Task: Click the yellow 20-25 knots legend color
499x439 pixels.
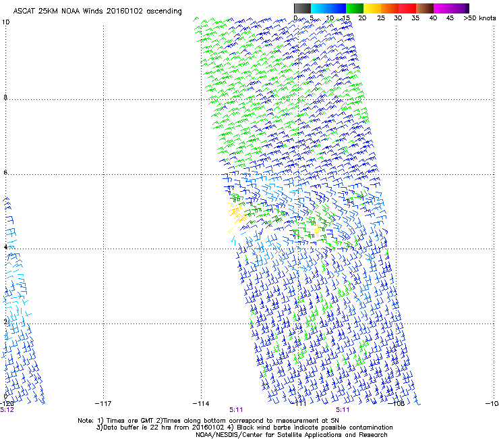Action: [372, 8]
